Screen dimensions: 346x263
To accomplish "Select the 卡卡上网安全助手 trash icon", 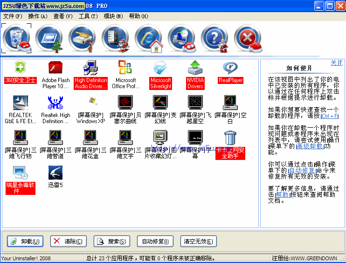I will [x=230, y=138].
